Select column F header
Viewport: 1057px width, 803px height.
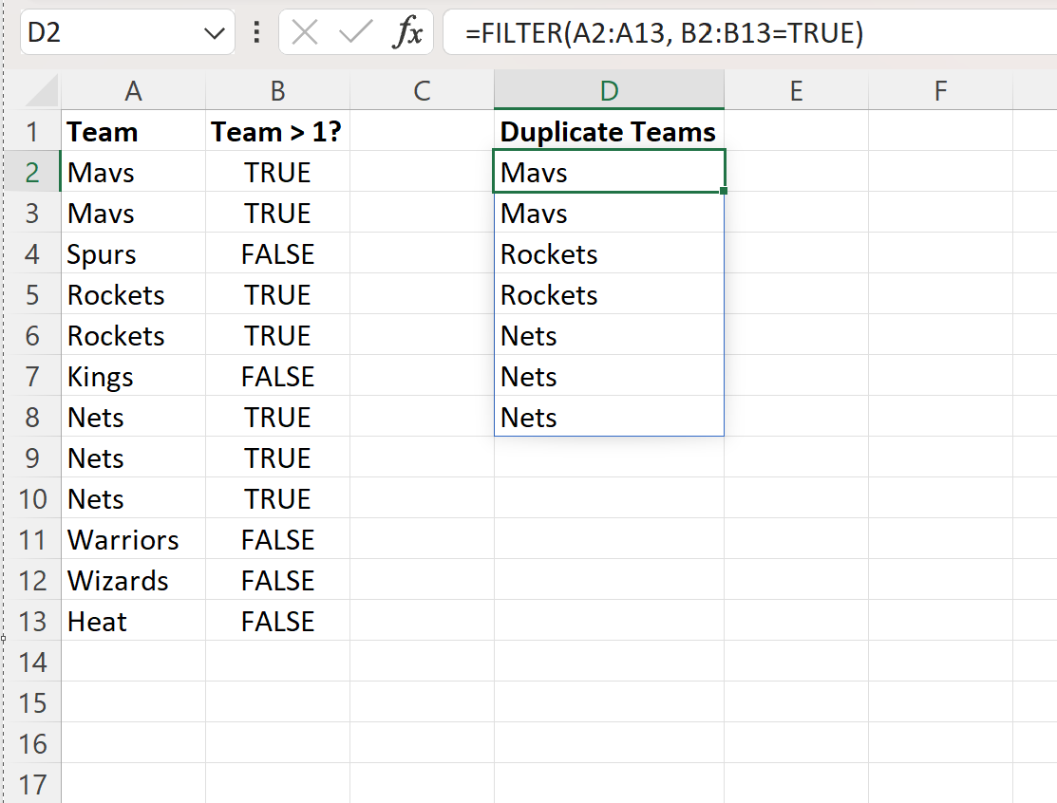pyautogui.click(x=941, y=90)
